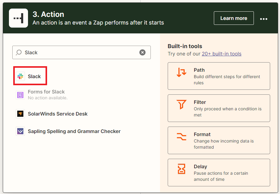Click the '3. Action' heading
280x194 pixels.
(48, 14)
